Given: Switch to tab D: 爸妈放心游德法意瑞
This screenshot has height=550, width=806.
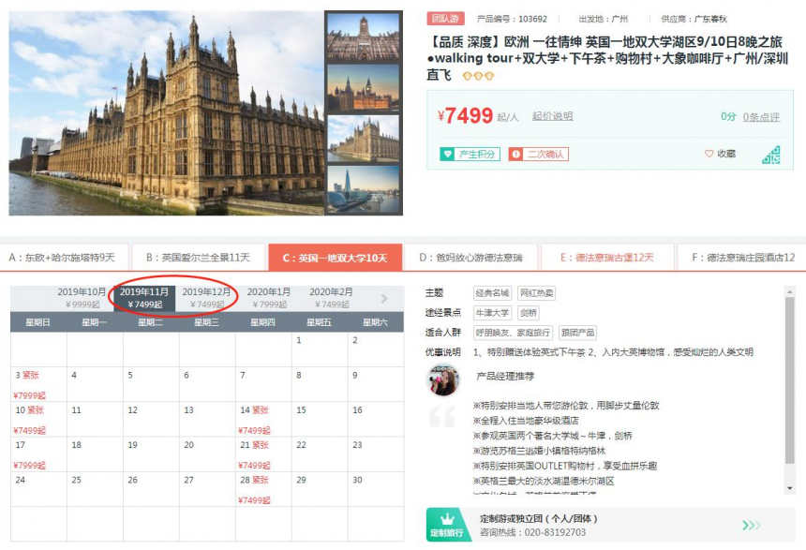Looking at the screenshot, I should [x=470, y=257].
